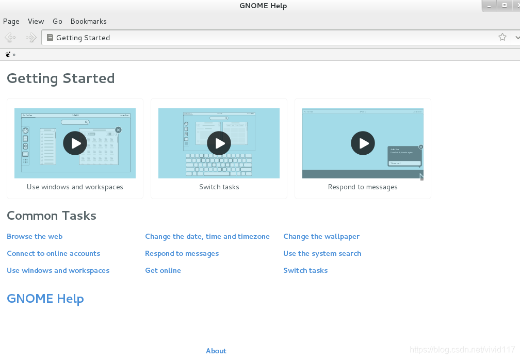Open the View menu
520x359 pixels.
click(x=36, y=21)
